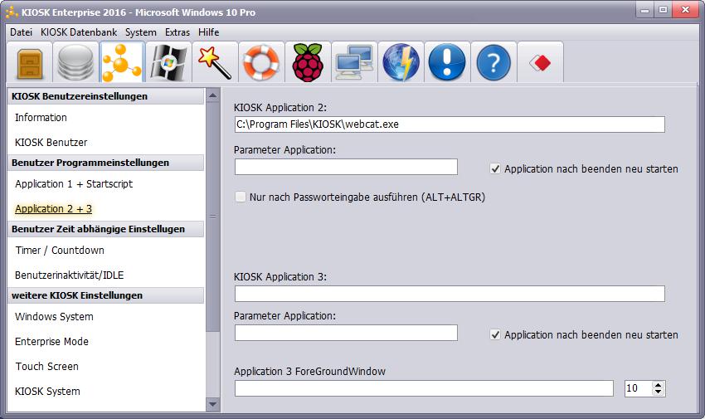705x419 pixels.
Task: Open the blue exclamation mark icon
Action: [447, 62]
